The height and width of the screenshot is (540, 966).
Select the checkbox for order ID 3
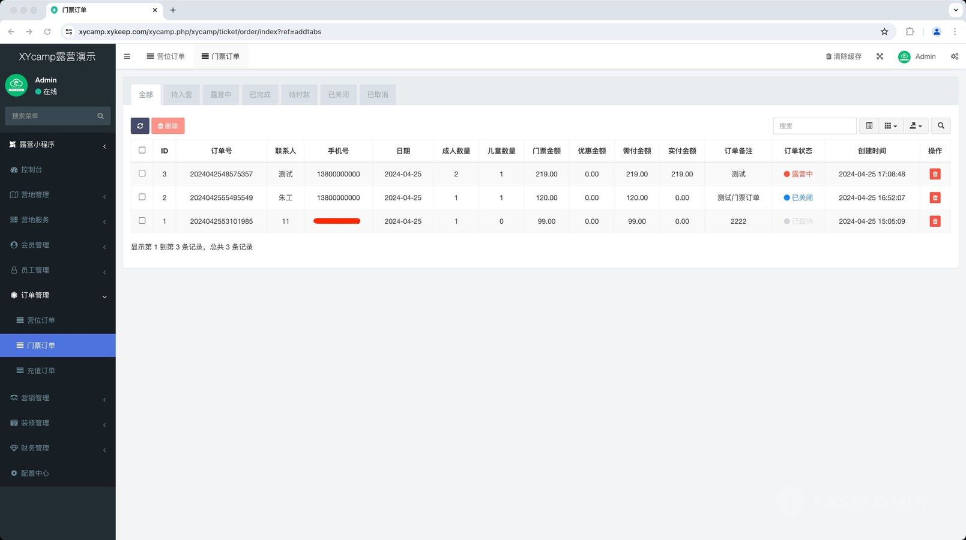142,173
